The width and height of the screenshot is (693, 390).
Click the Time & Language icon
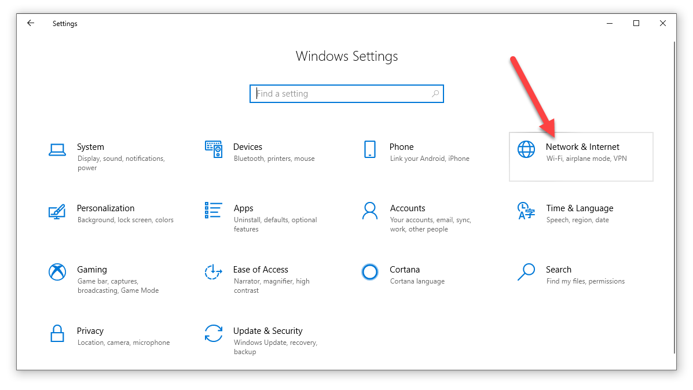pyautogui.click(x=526, y=211)
